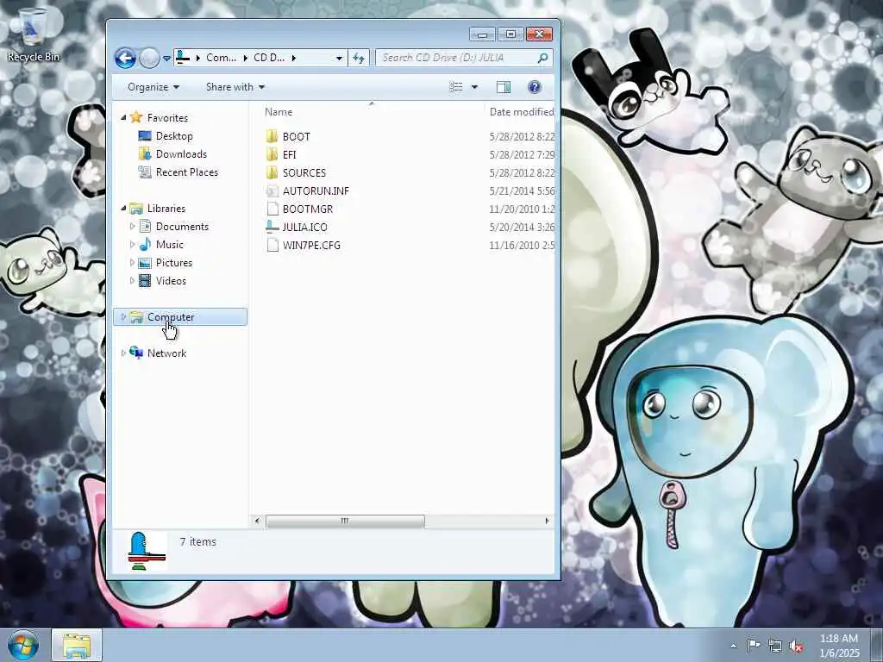Screen dimensions: 883x662
Task: Select the Com... breadcrumb segment
Action: click(221, 58)
